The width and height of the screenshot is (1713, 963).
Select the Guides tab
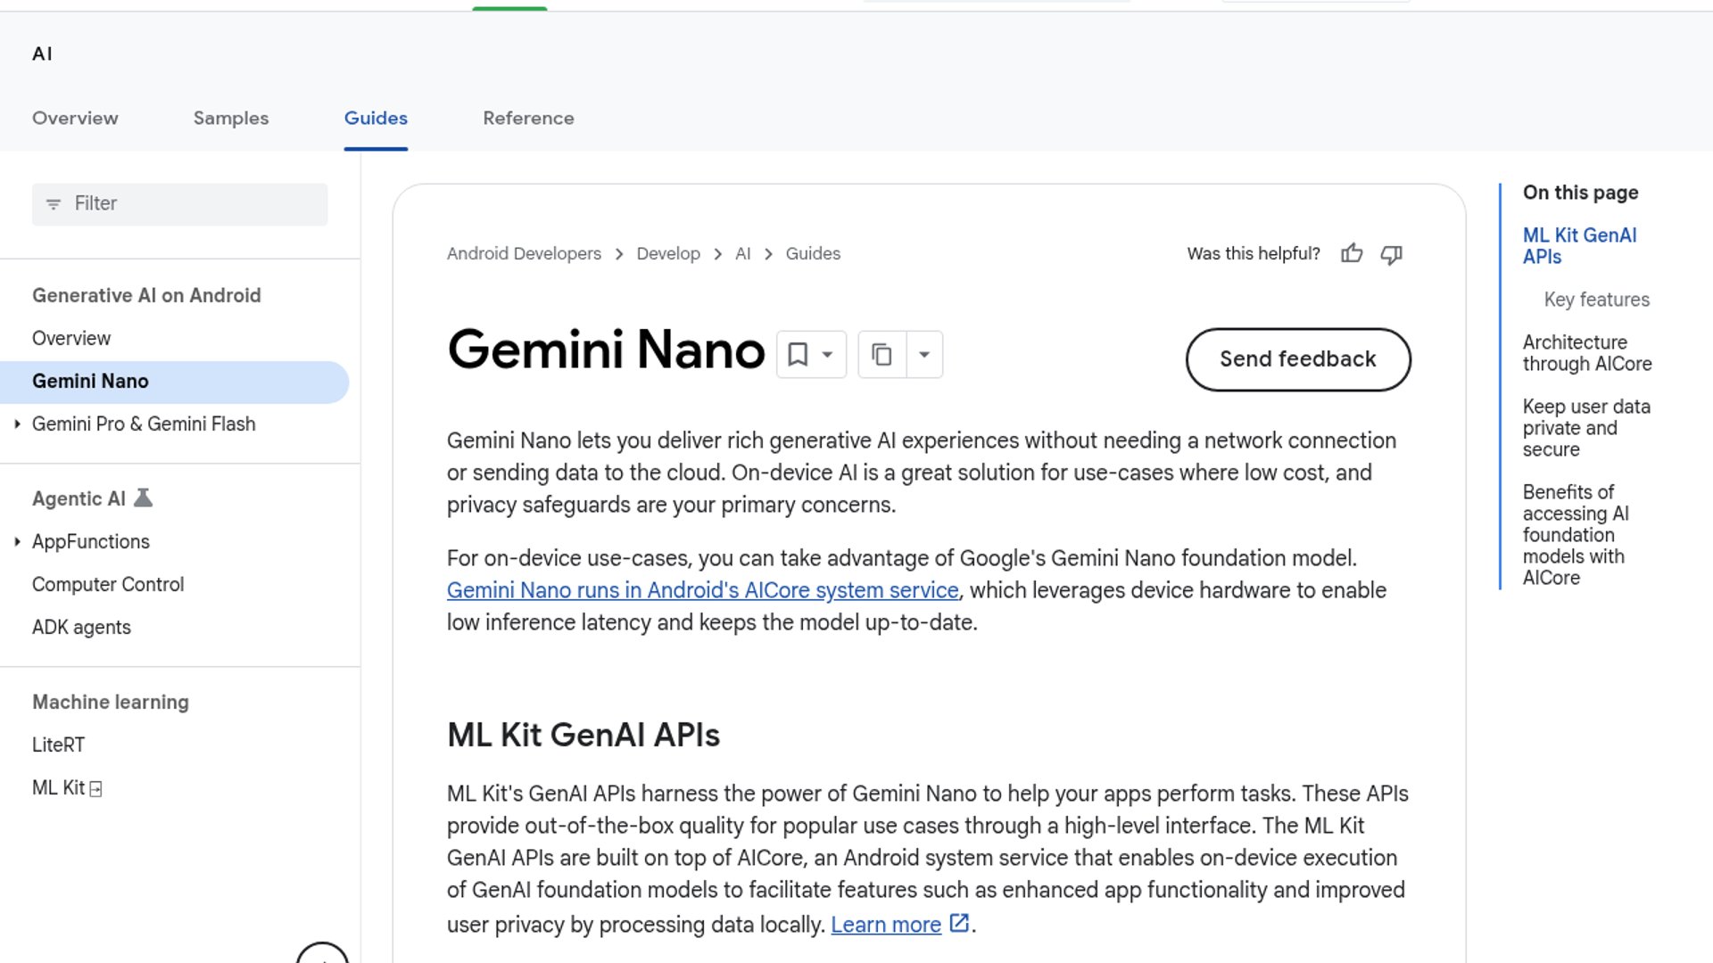376,118
